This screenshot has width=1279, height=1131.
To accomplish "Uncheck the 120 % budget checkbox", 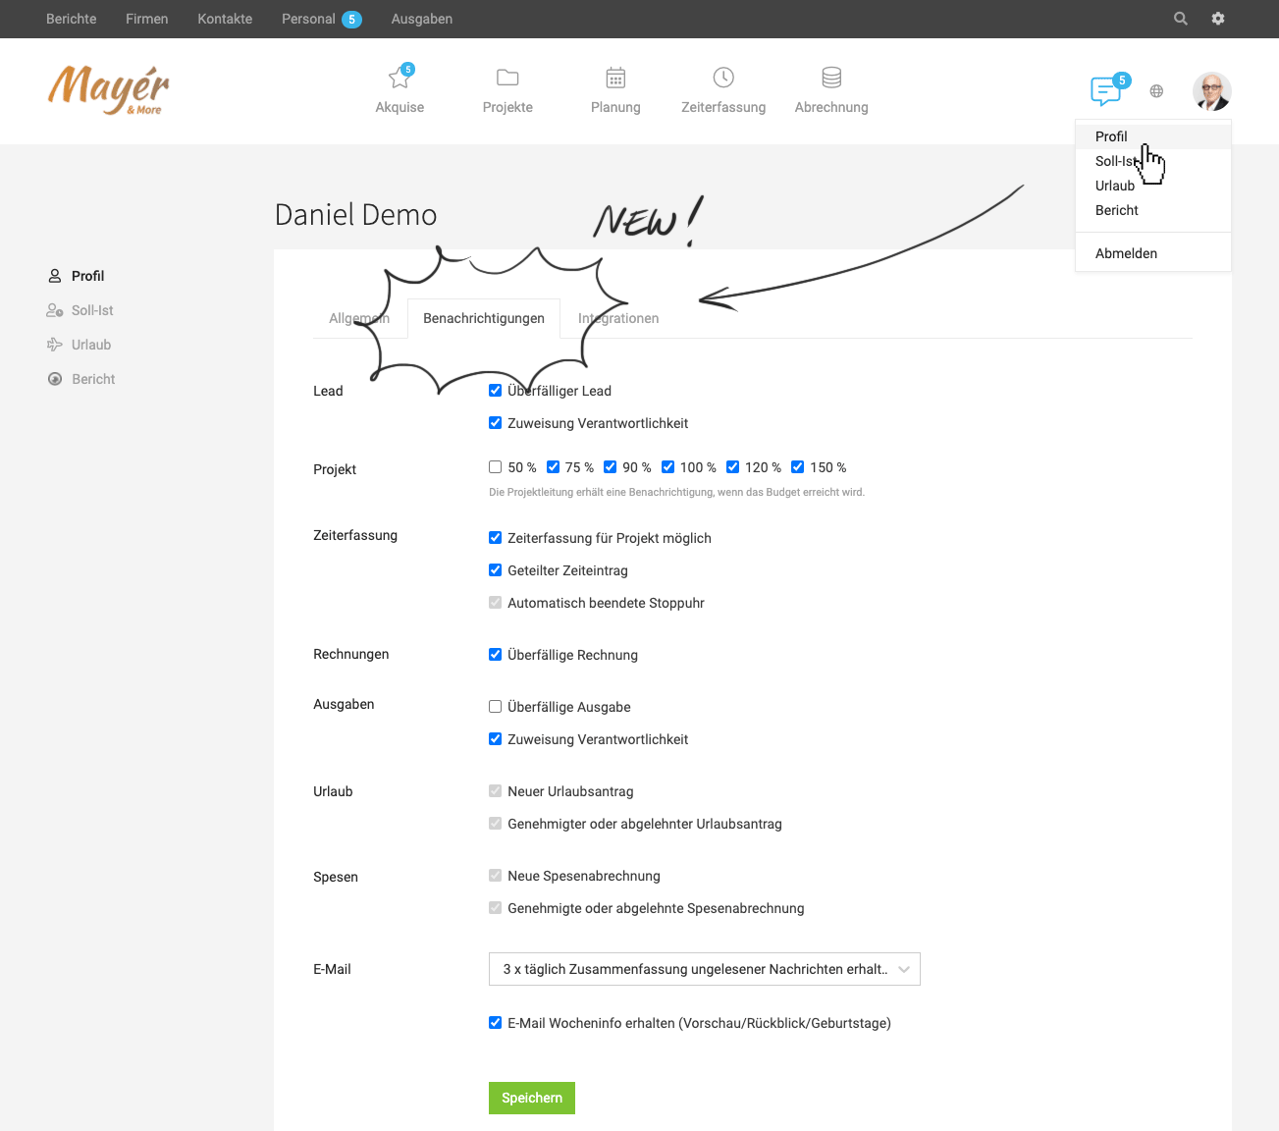I will coord(733,467).
